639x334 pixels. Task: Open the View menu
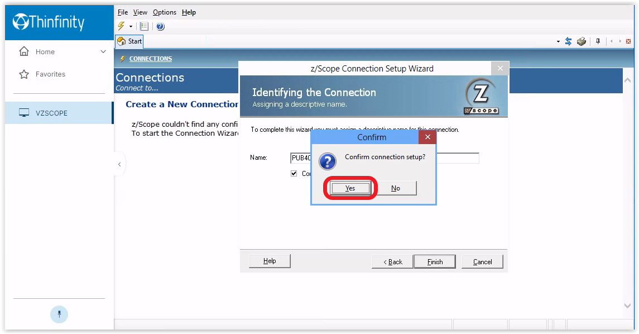tap(140, 12)
